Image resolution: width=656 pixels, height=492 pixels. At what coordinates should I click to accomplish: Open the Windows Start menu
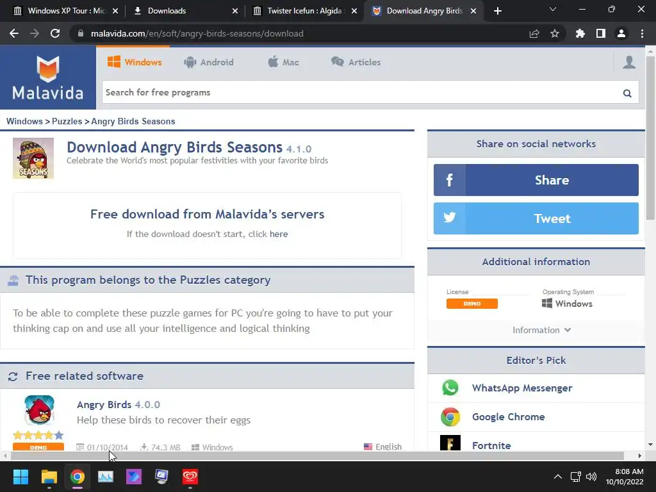pos(20,477)
